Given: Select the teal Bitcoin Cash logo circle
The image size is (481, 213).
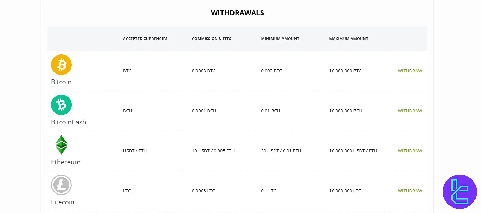Looking at the screenshot, I should (x=61, y=104).
